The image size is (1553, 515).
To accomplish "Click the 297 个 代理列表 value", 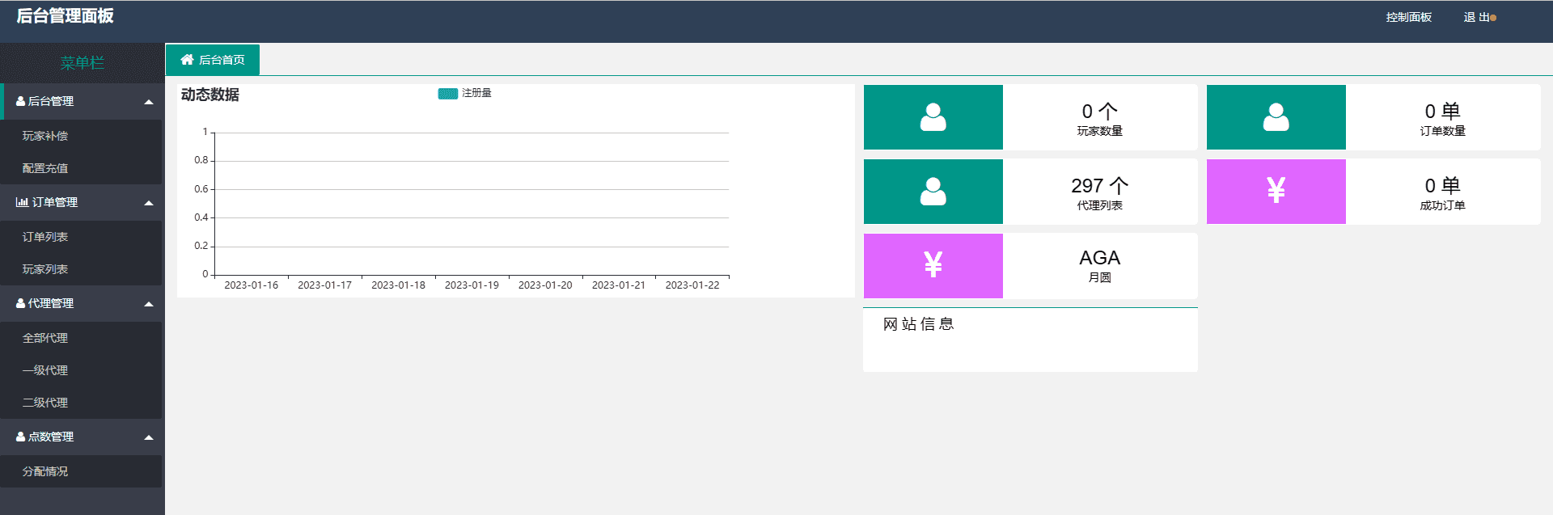I will point(1100,185).
